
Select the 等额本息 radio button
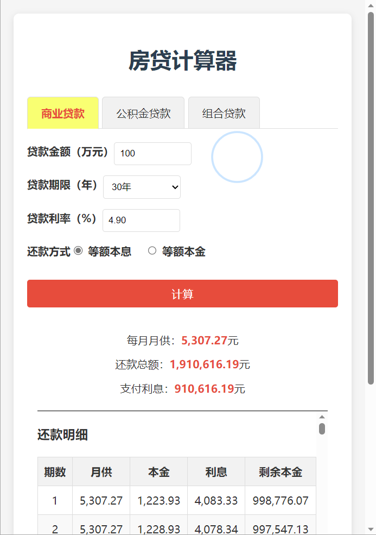tap(78, 251)
